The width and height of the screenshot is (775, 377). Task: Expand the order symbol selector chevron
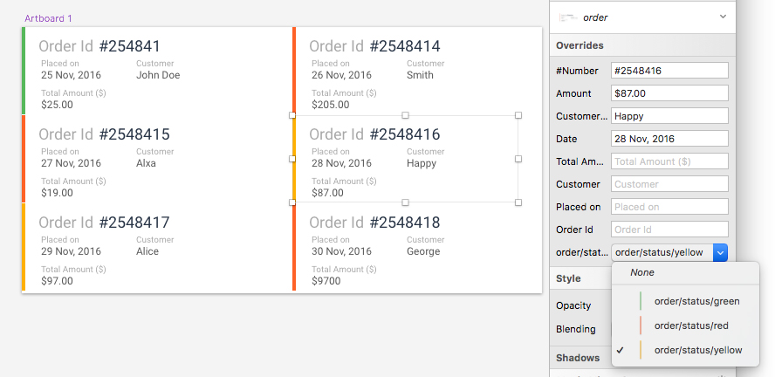[723, 17]
